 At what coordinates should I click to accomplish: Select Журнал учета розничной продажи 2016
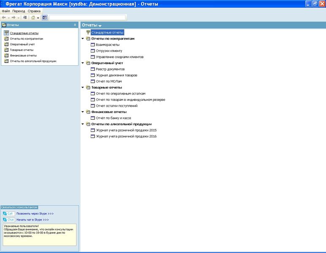[x=126, y=136]
